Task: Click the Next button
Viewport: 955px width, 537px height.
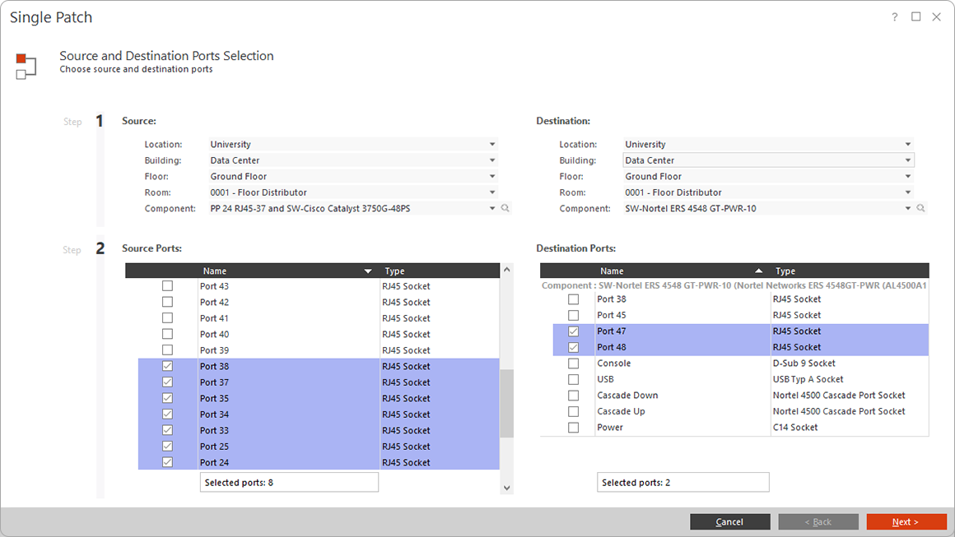Action: point(906,522)
